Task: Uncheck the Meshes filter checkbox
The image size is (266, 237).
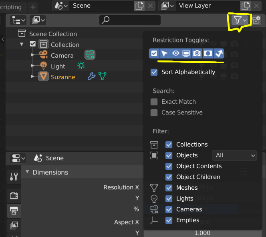Action: click(169, 188)
